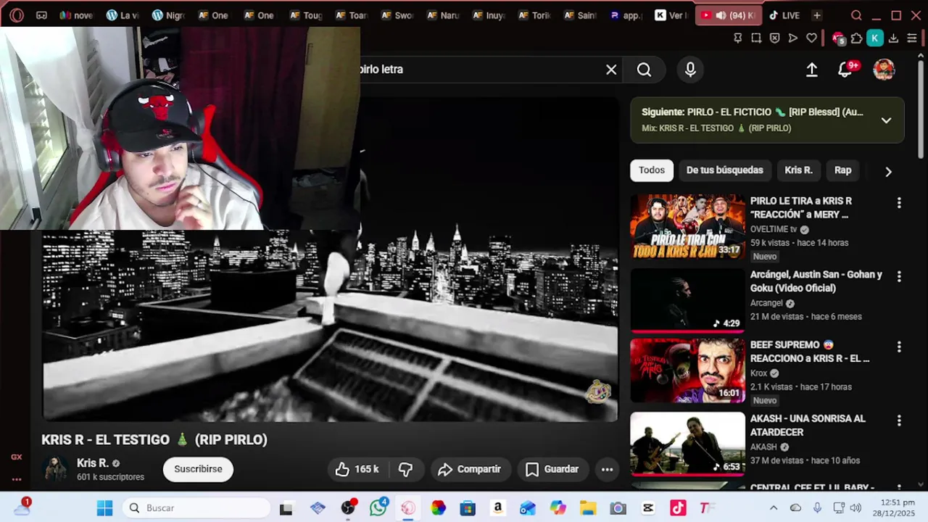Search open tabs with the magnifier in the tab bar

tap(856, 15)
